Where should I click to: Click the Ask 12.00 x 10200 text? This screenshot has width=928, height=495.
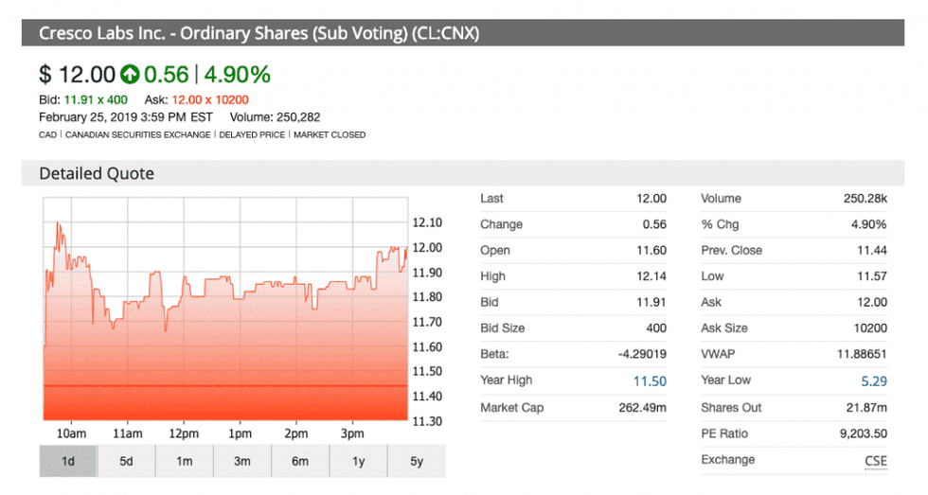196,99
